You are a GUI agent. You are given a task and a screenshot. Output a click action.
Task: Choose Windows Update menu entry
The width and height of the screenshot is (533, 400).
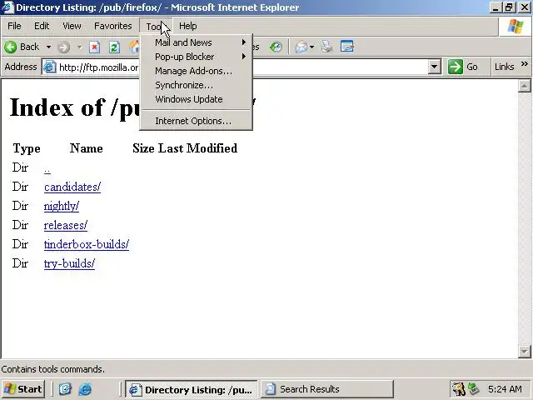pyautogui.click(x=197, y=99)
